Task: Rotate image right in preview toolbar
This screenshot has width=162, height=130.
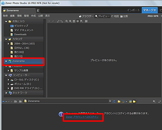Action: (62, 21)
